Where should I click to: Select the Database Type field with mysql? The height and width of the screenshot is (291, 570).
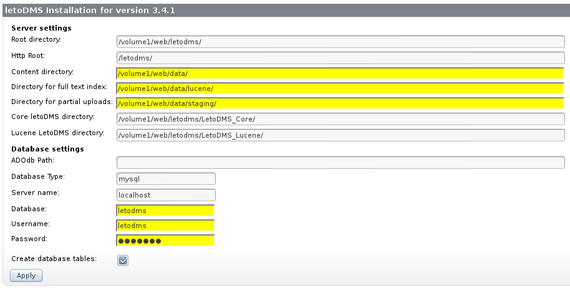pos(165,179)
